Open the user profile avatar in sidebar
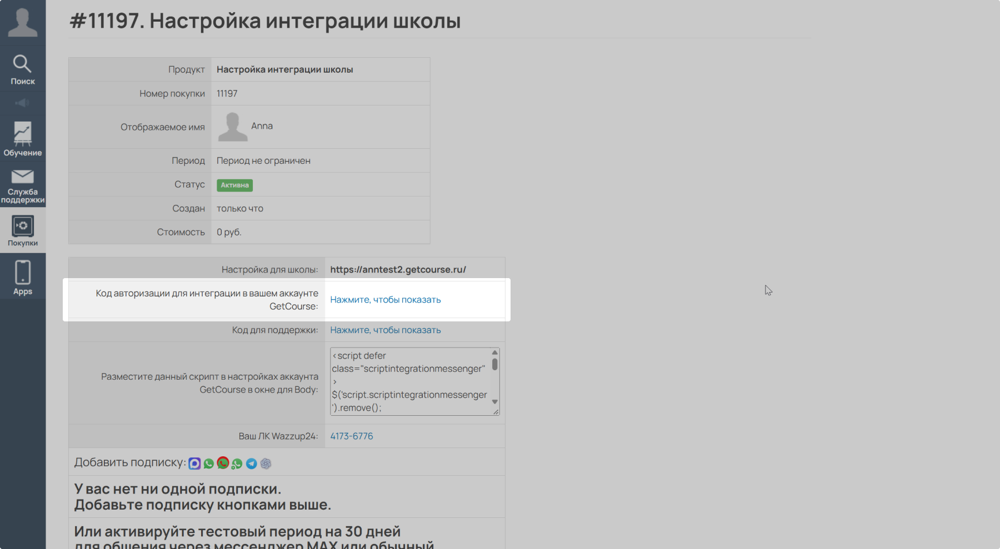 (23, 23)
